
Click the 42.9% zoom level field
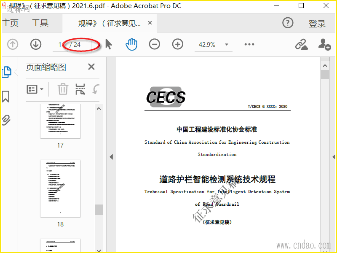pos(207,45)
